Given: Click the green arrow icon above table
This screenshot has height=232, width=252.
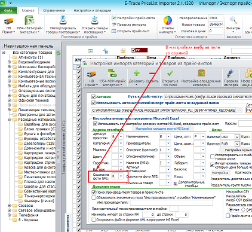Looking at the screenshot, I should point(90,51).
